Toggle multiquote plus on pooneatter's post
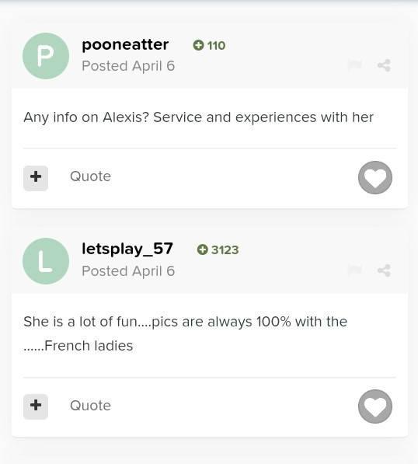This screenshot has width=418, height=464. point(36,178)
